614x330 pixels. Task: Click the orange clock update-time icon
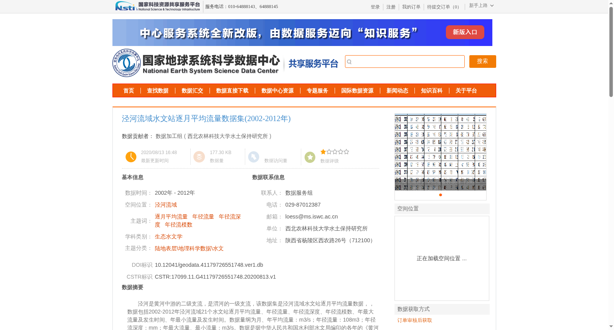coord(131,157)
